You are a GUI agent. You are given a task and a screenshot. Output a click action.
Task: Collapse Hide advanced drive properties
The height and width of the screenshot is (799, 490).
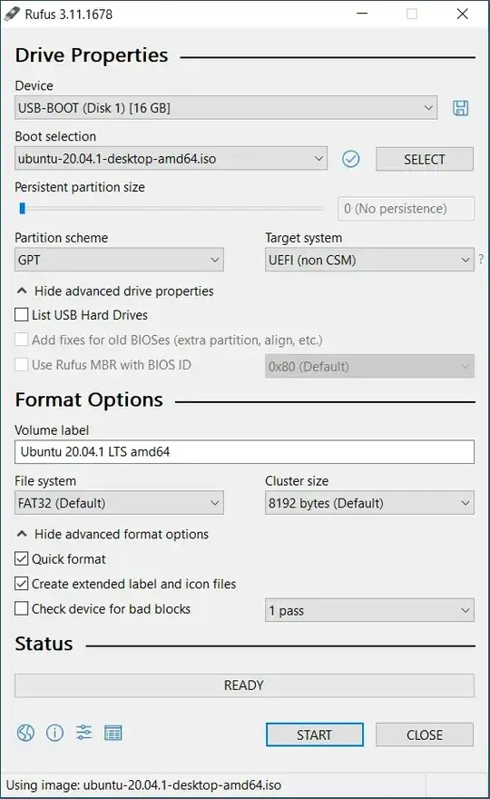tap(115, 291)
